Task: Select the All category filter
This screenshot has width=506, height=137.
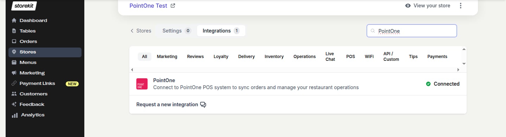Action: point(144,57)
